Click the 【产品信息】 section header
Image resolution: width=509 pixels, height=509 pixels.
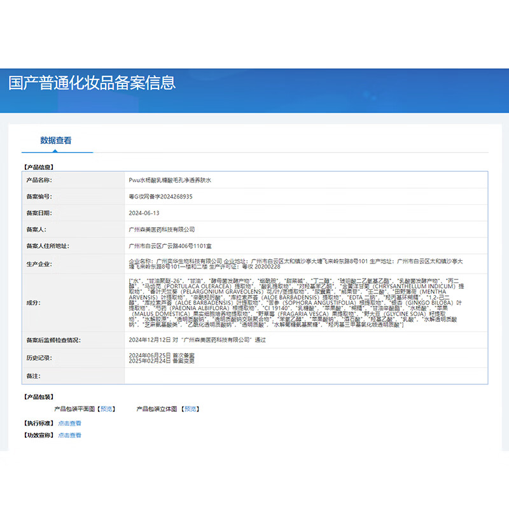point(39,167)
